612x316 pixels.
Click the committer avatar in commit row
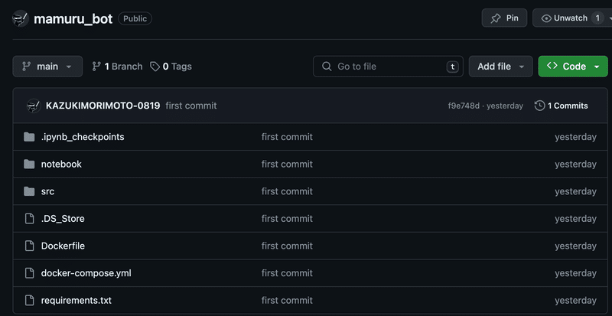(33, 106)
